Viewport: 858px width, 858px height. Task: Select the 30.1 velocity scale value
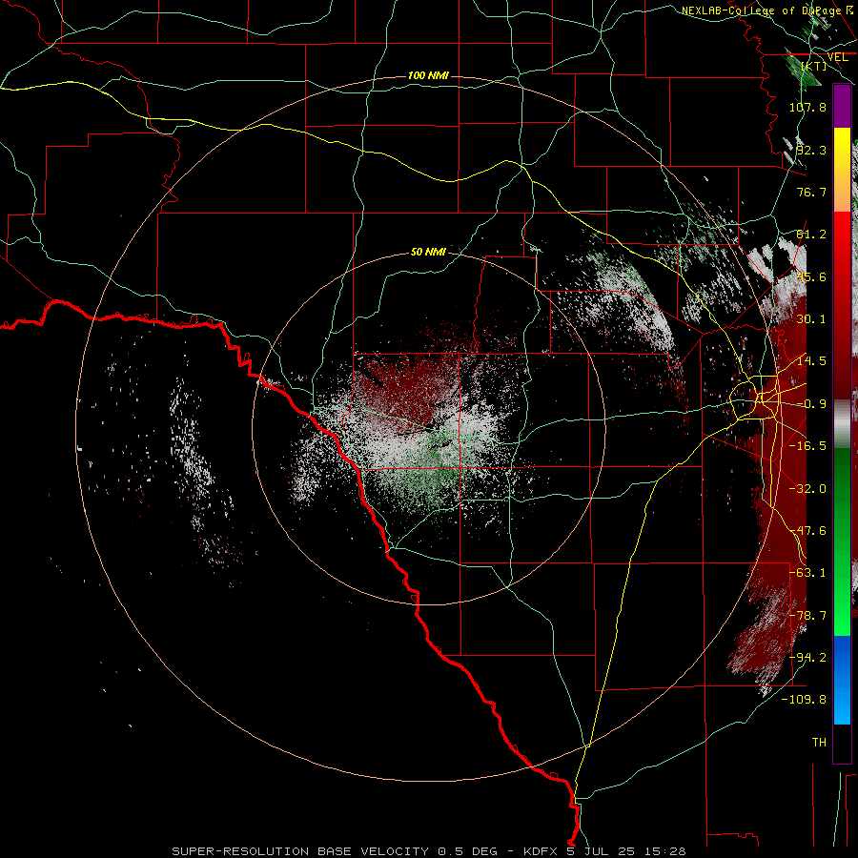[x=811, y=319]
